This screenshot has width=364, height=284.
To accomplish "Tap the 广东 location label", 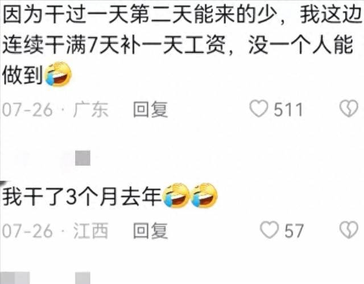I will tap(91, 109).
